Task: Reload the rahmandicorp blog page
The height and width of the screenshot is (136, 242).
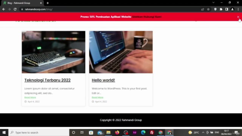Action: [x=15, y=9]
